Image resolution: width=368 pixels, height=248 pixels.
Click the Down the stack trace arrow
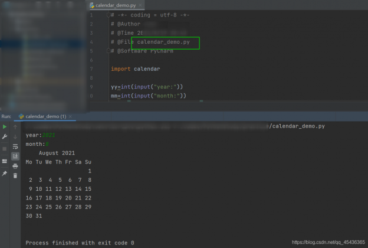click(x=15, y=136)
